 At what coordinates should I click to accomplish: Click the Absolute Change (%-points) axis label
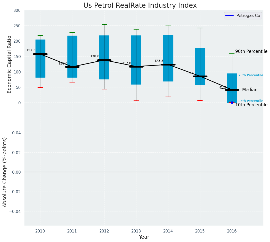(x=5, y=172)
